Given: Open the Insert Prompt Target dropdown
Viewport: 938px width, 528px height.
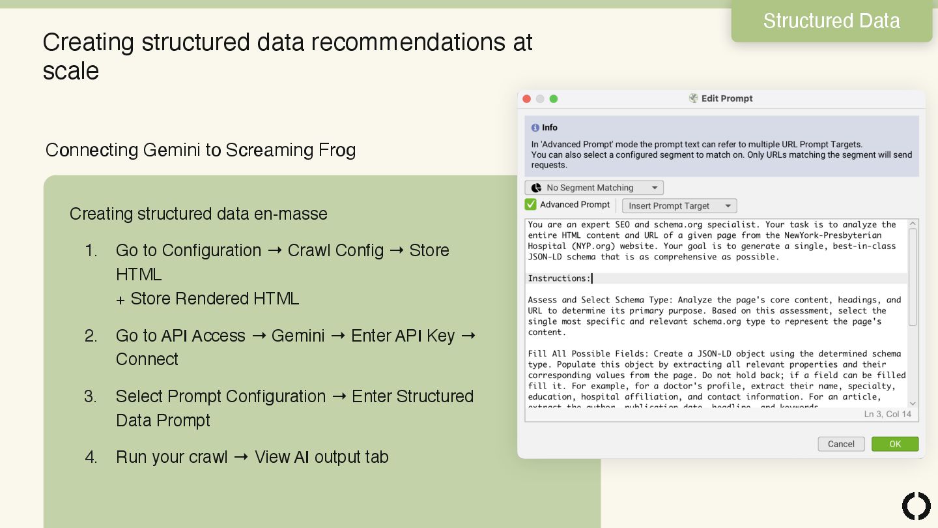Looking at the screenshot, I should pyautogui.click(x=679, y=206).
